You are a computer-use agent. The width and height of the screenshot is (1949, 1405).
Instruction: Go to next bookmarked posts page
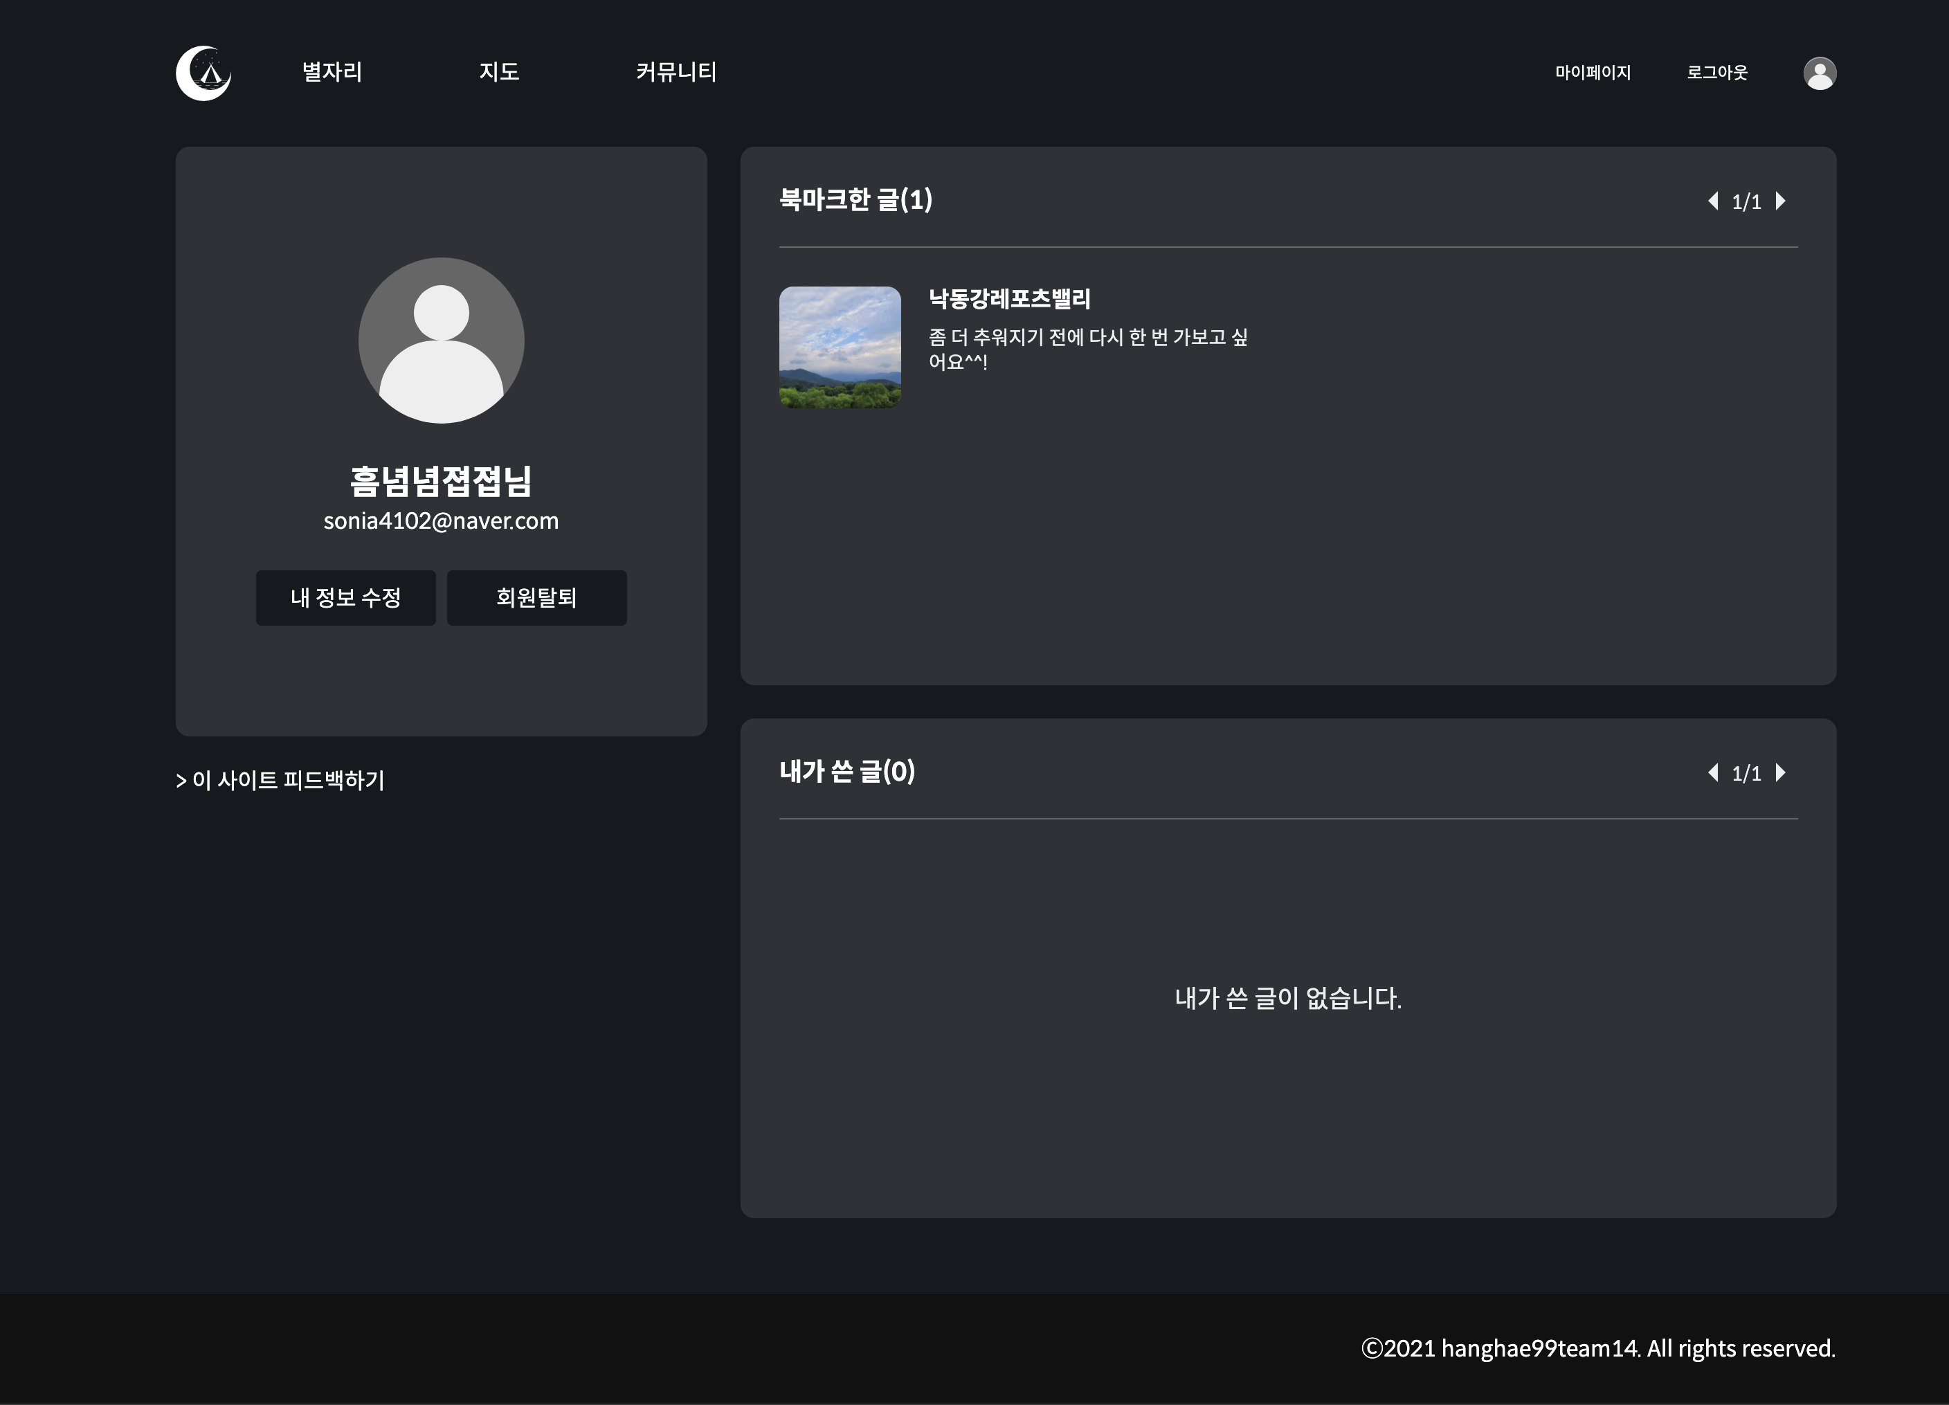(x=1781, y=201)
